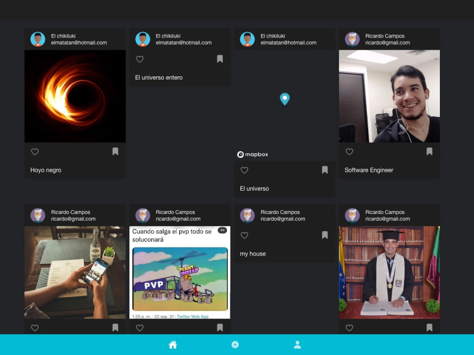This screenshot has width=474, height=355.
Task: Click the map post's 'El universo' caption
Action: coord(254,189)
